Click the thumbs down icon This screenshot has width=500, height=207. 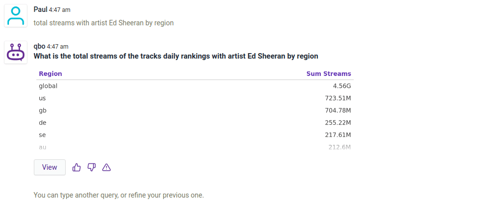tap(92, 167)
